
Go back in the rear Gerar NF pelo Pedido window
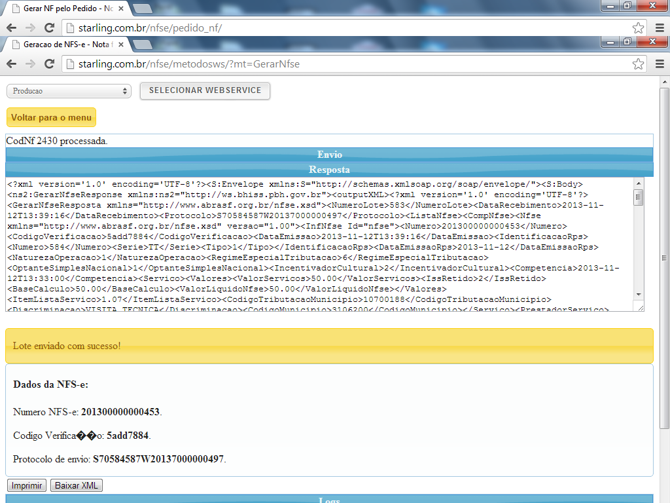click(x=12, y=28)
